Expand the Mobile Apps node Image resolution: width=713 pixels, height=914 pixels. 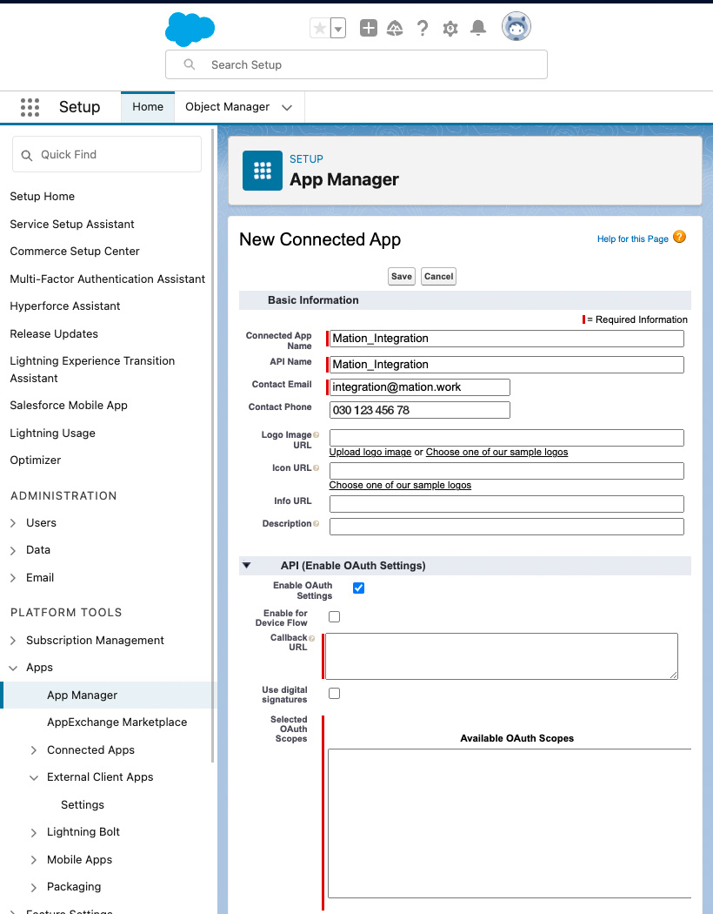pos(34,860)
